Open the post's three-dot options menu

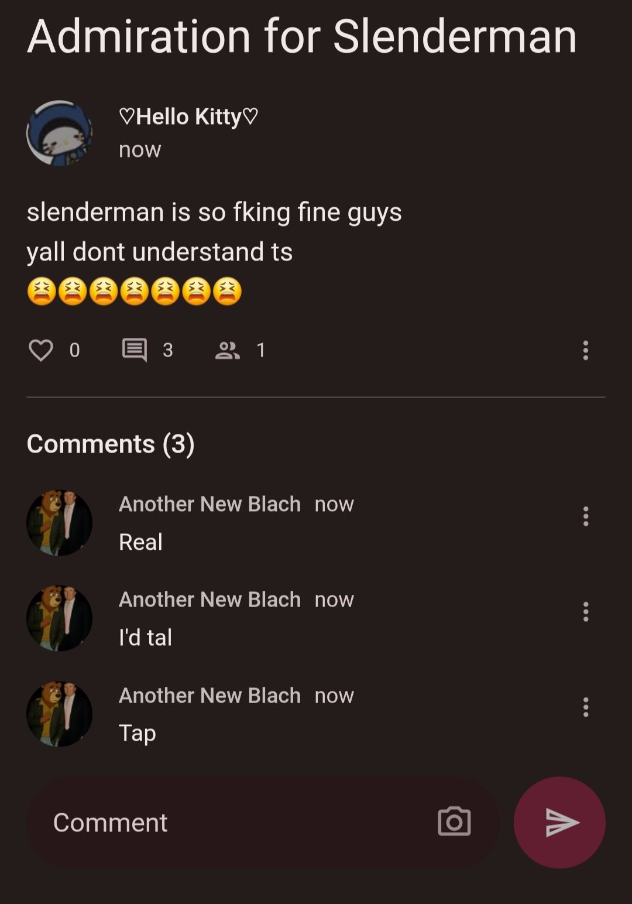585,350
